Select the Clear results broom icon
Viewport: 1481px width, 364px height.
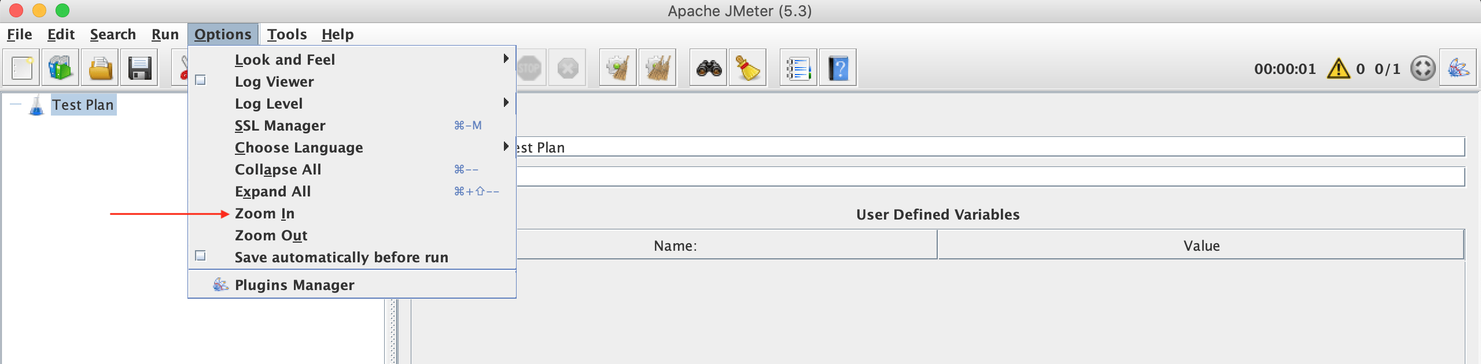(x=747, y=68)
